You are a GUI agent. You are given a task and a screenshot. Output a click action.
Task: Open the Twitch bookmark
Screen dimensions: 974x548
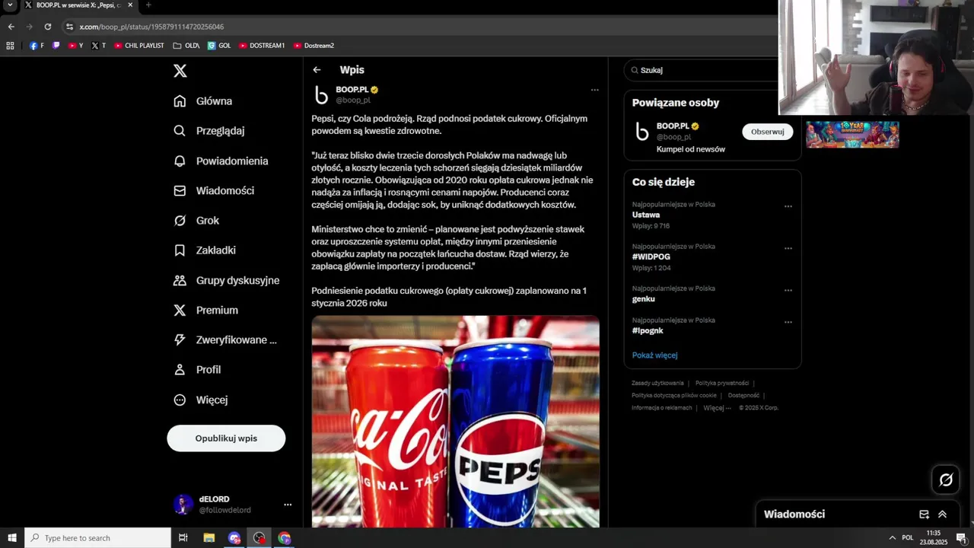click(56, 46)
